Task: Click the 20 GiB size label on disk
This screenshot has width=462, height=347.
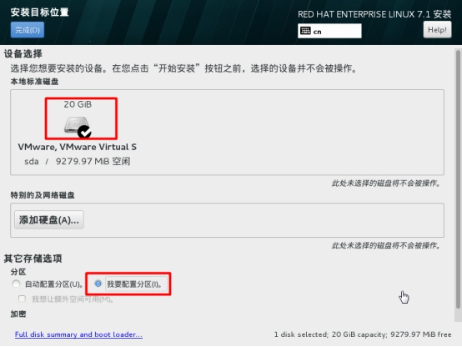Action: tap(78, 104)
